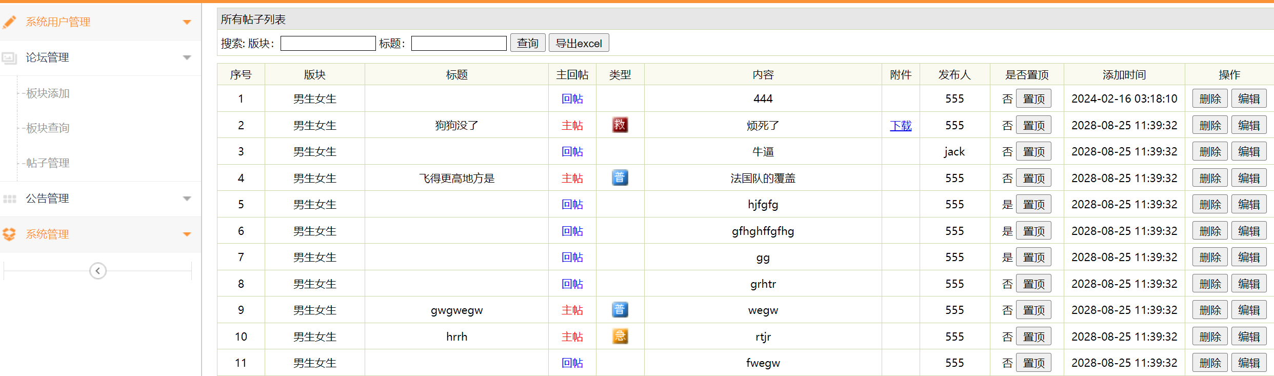Edit the hrrh post
This screenshot has height=376, width=1274.
[x=1249, y=337]
